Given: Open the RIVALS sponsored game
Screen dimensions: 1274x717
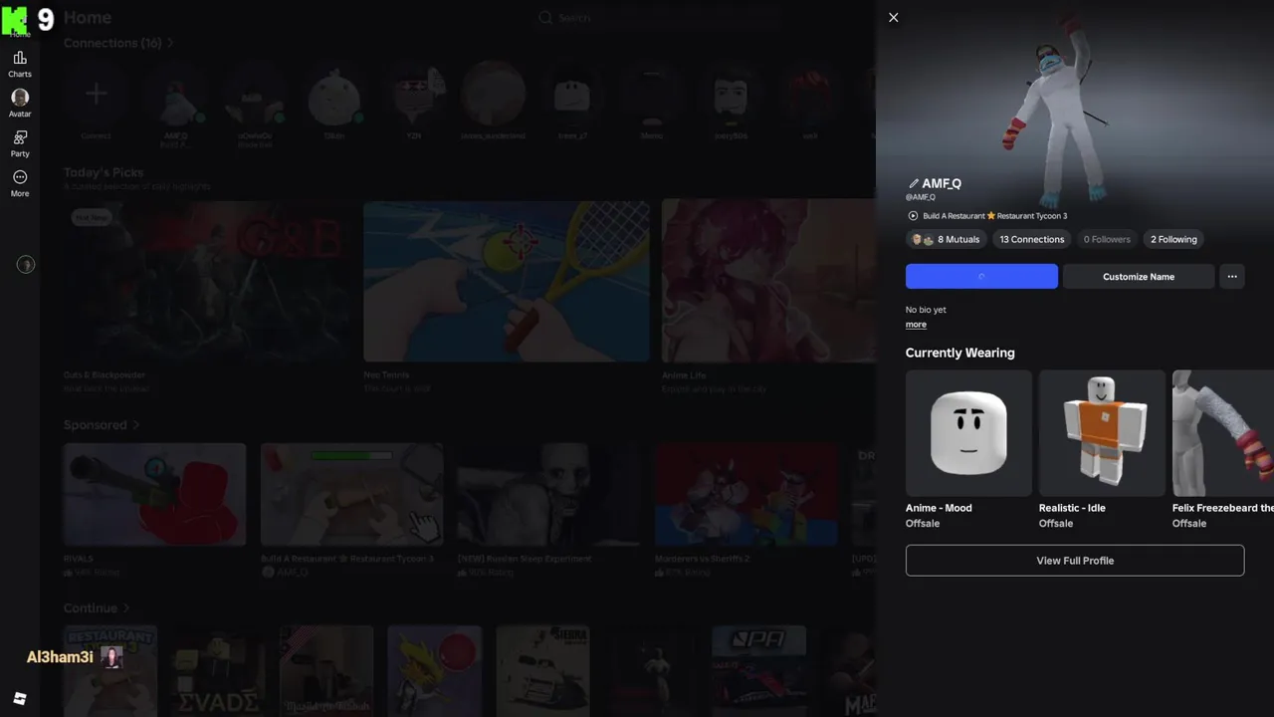Looking at the screenshot, I should (154, 495).
